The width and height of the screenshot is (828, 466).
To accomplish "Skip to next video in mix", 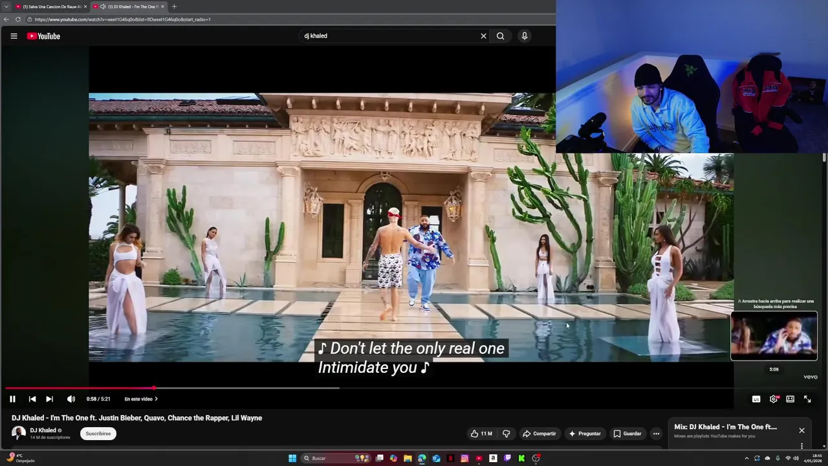I will pos(49,399).
